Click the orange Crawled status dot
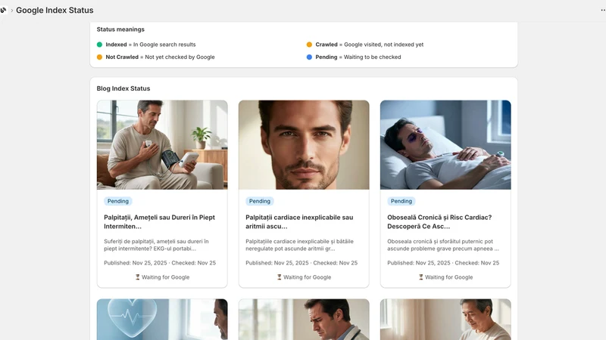606x340 pixels. pos(309,45)
